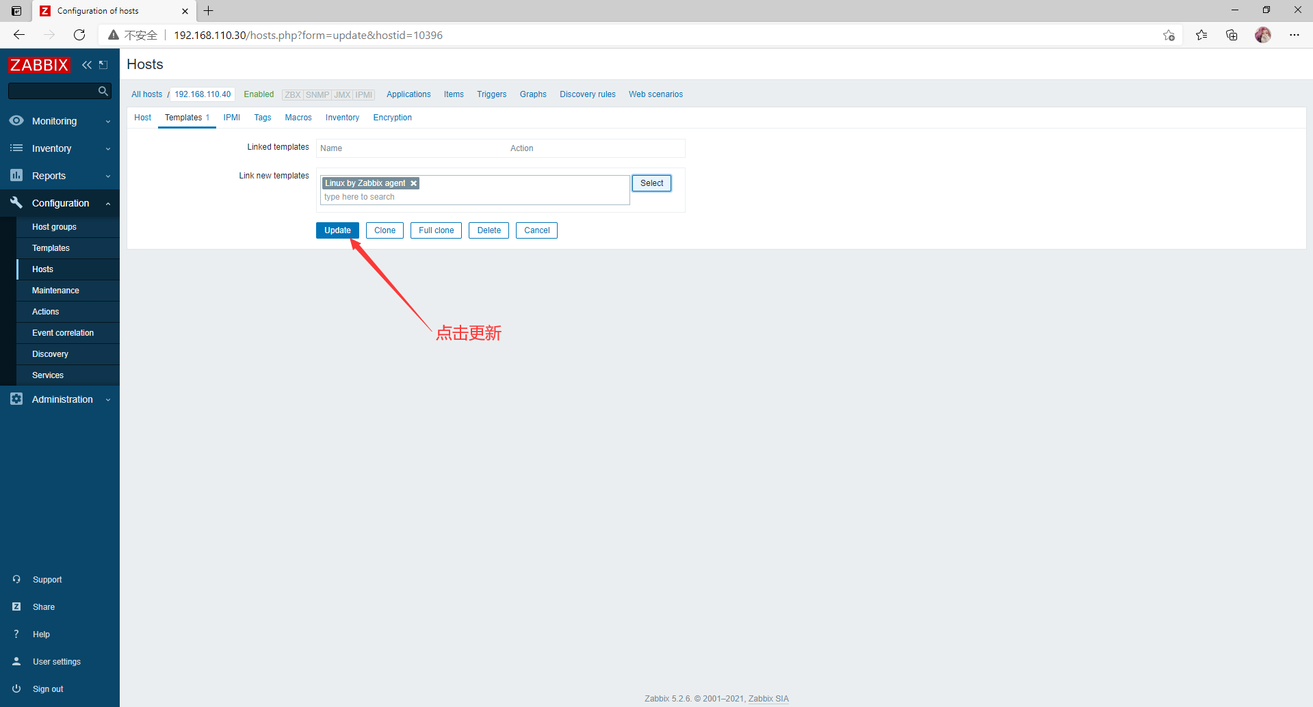
Task: Switch to the Host tab
Action: coord(142,118)
